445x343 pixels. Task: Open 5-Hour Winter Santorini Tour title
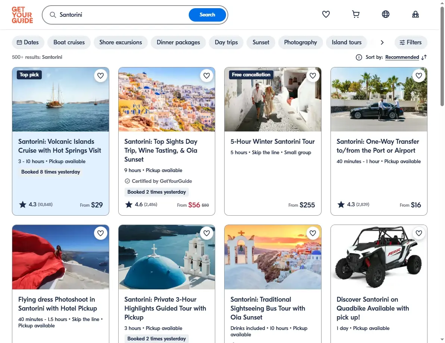272,142
